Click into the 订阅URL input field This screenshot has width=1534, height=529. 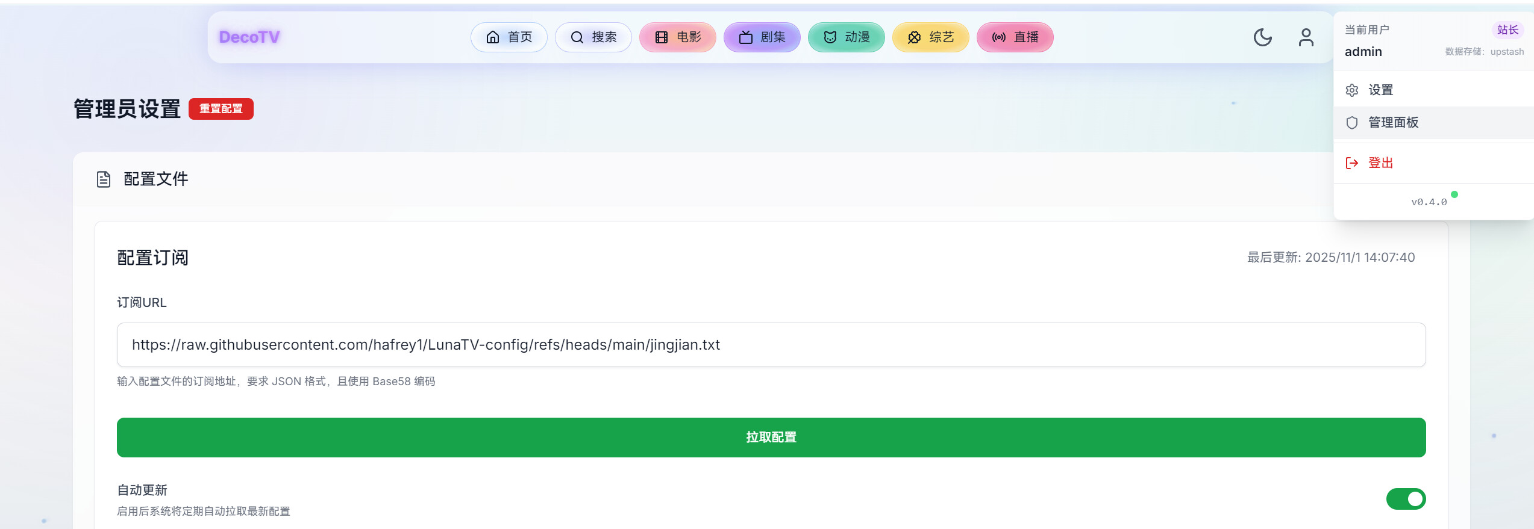click(771, 345)
